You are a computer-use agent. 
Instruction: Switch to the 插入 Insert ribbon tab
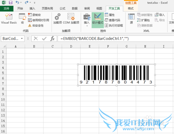tap(32, 8)
